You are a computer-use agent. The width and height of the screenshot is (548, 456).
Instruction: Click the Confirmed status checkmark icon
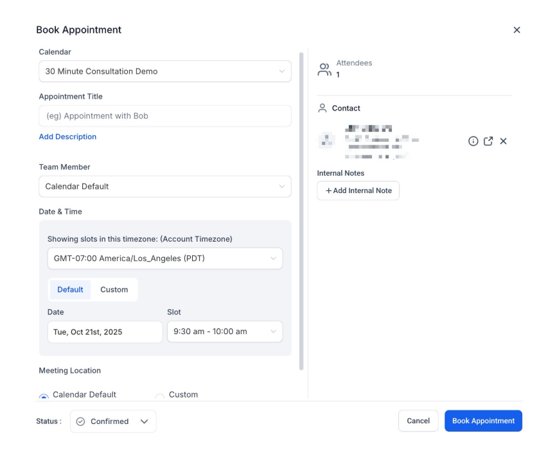click(80, 421)
